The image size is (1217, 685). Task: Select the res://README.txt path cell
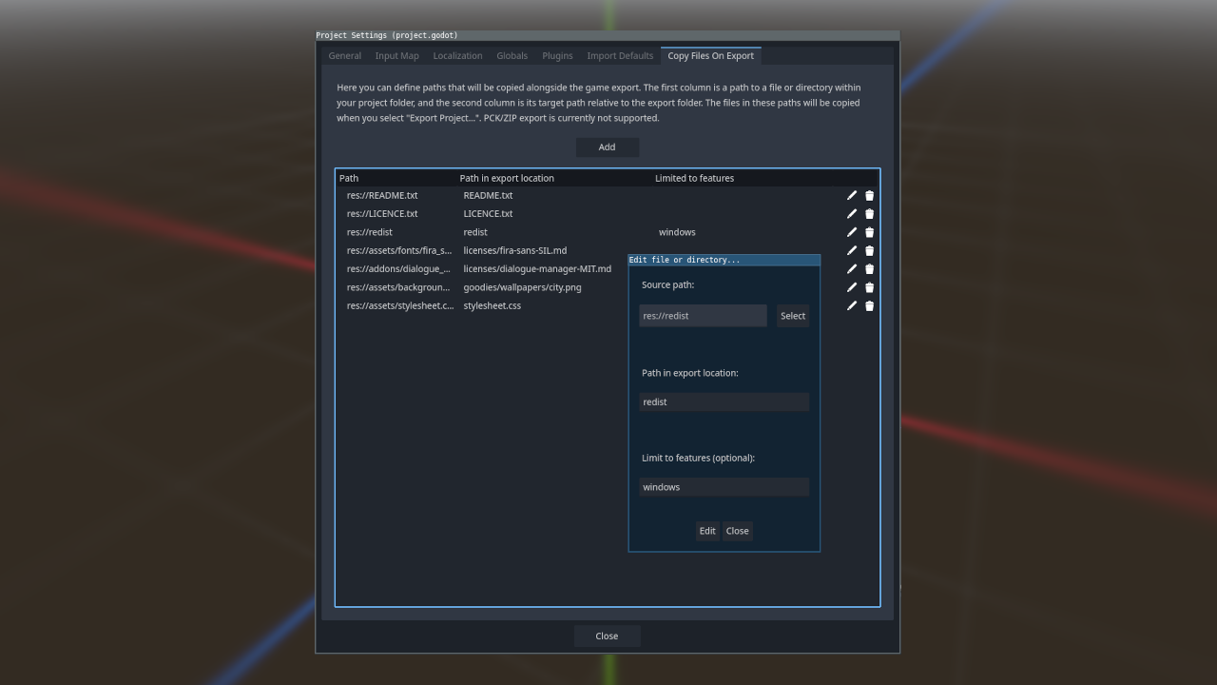coord(382,195)
